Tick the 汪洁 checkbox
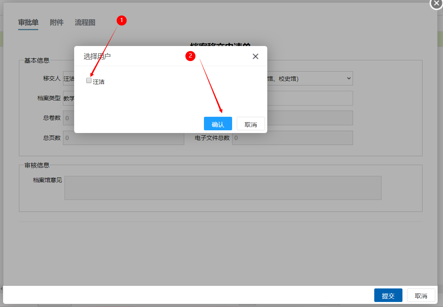 pyautogui.click(x=89, y=81)
